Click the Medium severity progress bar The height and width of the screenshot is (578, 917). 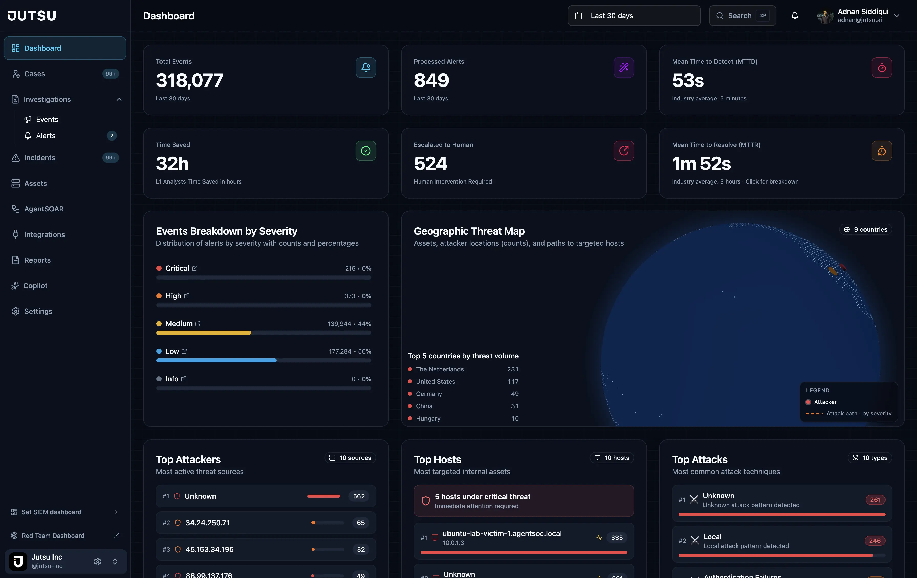[263, 333]
